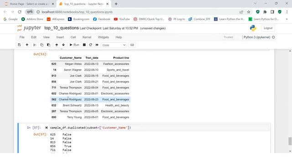Click the Logout button
292x164 pixels.
tap(268, 28)
